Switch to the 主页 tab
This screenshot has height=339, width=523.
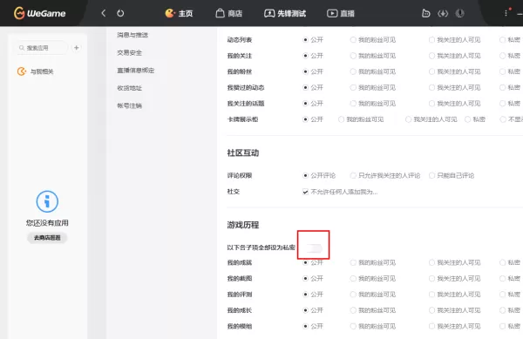click(179, 13)
